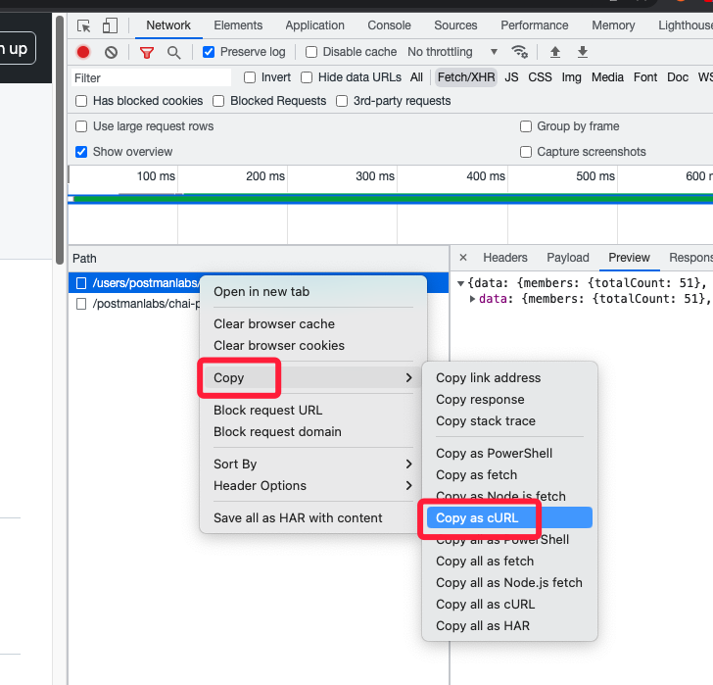713x685 pixels.
Task: Toggle the device toolbar icon
Action: coord(110,25)
